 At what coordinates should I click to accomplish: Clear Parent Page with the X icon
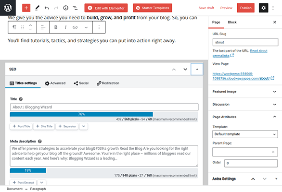(x=273, y=152)
